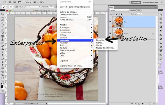Toggle lock transparent pixels in the Capas panel
Image resolution: width=165 pixels, height=105 pixels.
point(114,14)
